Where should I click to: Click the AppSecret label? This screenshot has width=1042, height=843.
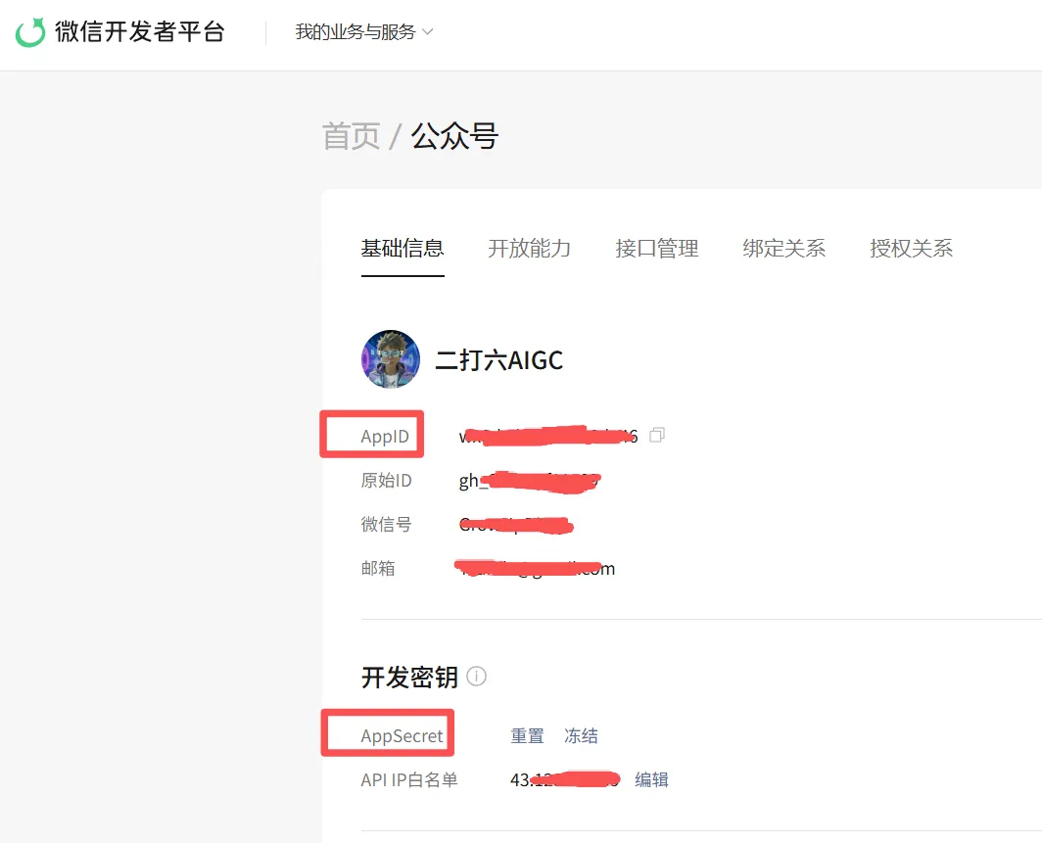click(x=403, y=736)
